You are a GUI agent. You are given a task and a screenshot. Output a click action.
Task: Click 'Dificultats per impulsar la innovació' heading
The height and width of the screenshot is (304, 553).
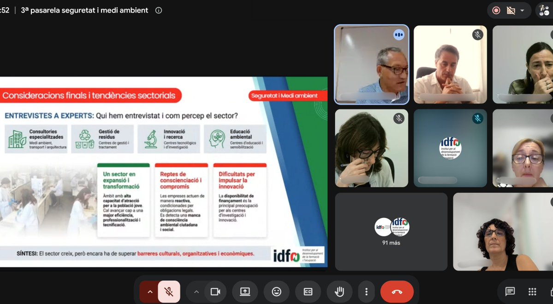pyautogui.click(x=237, y=180)
